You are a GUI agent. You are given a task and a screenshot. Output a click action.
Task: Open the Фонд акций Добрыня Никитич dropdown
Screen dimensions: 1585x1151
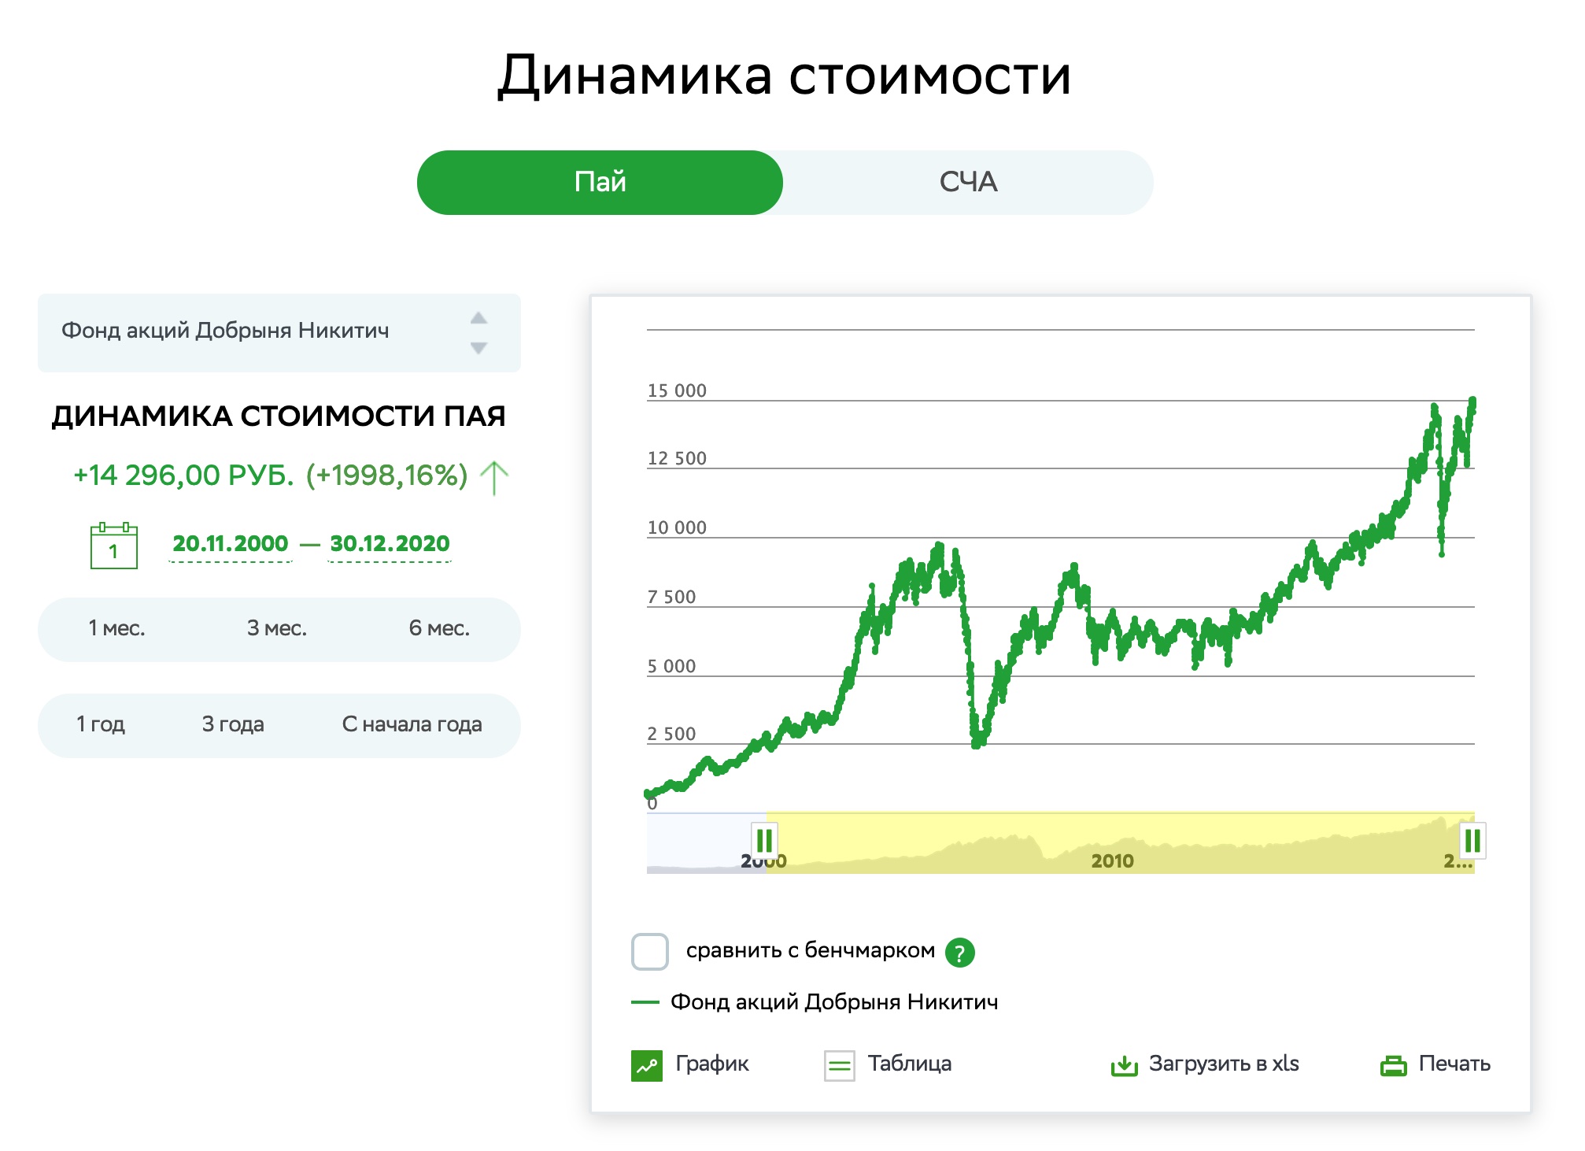pyautogui.click(x=279, y=332)
